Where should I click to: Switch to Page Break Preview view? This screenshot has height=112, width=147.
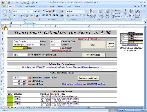(116, 110)
